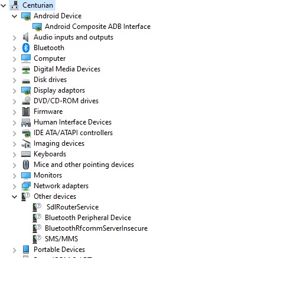Image resolution: width=295 pixels, height=295 pixels.
Task: Click the DVD/CD-ROM drives disc icon
Action: click(x=26, y=101)
